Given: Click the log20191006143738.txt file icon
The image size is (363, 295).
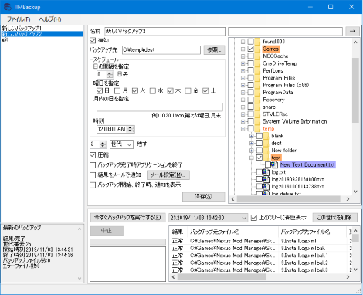Looking at the screenshot, I should point(266,186).
